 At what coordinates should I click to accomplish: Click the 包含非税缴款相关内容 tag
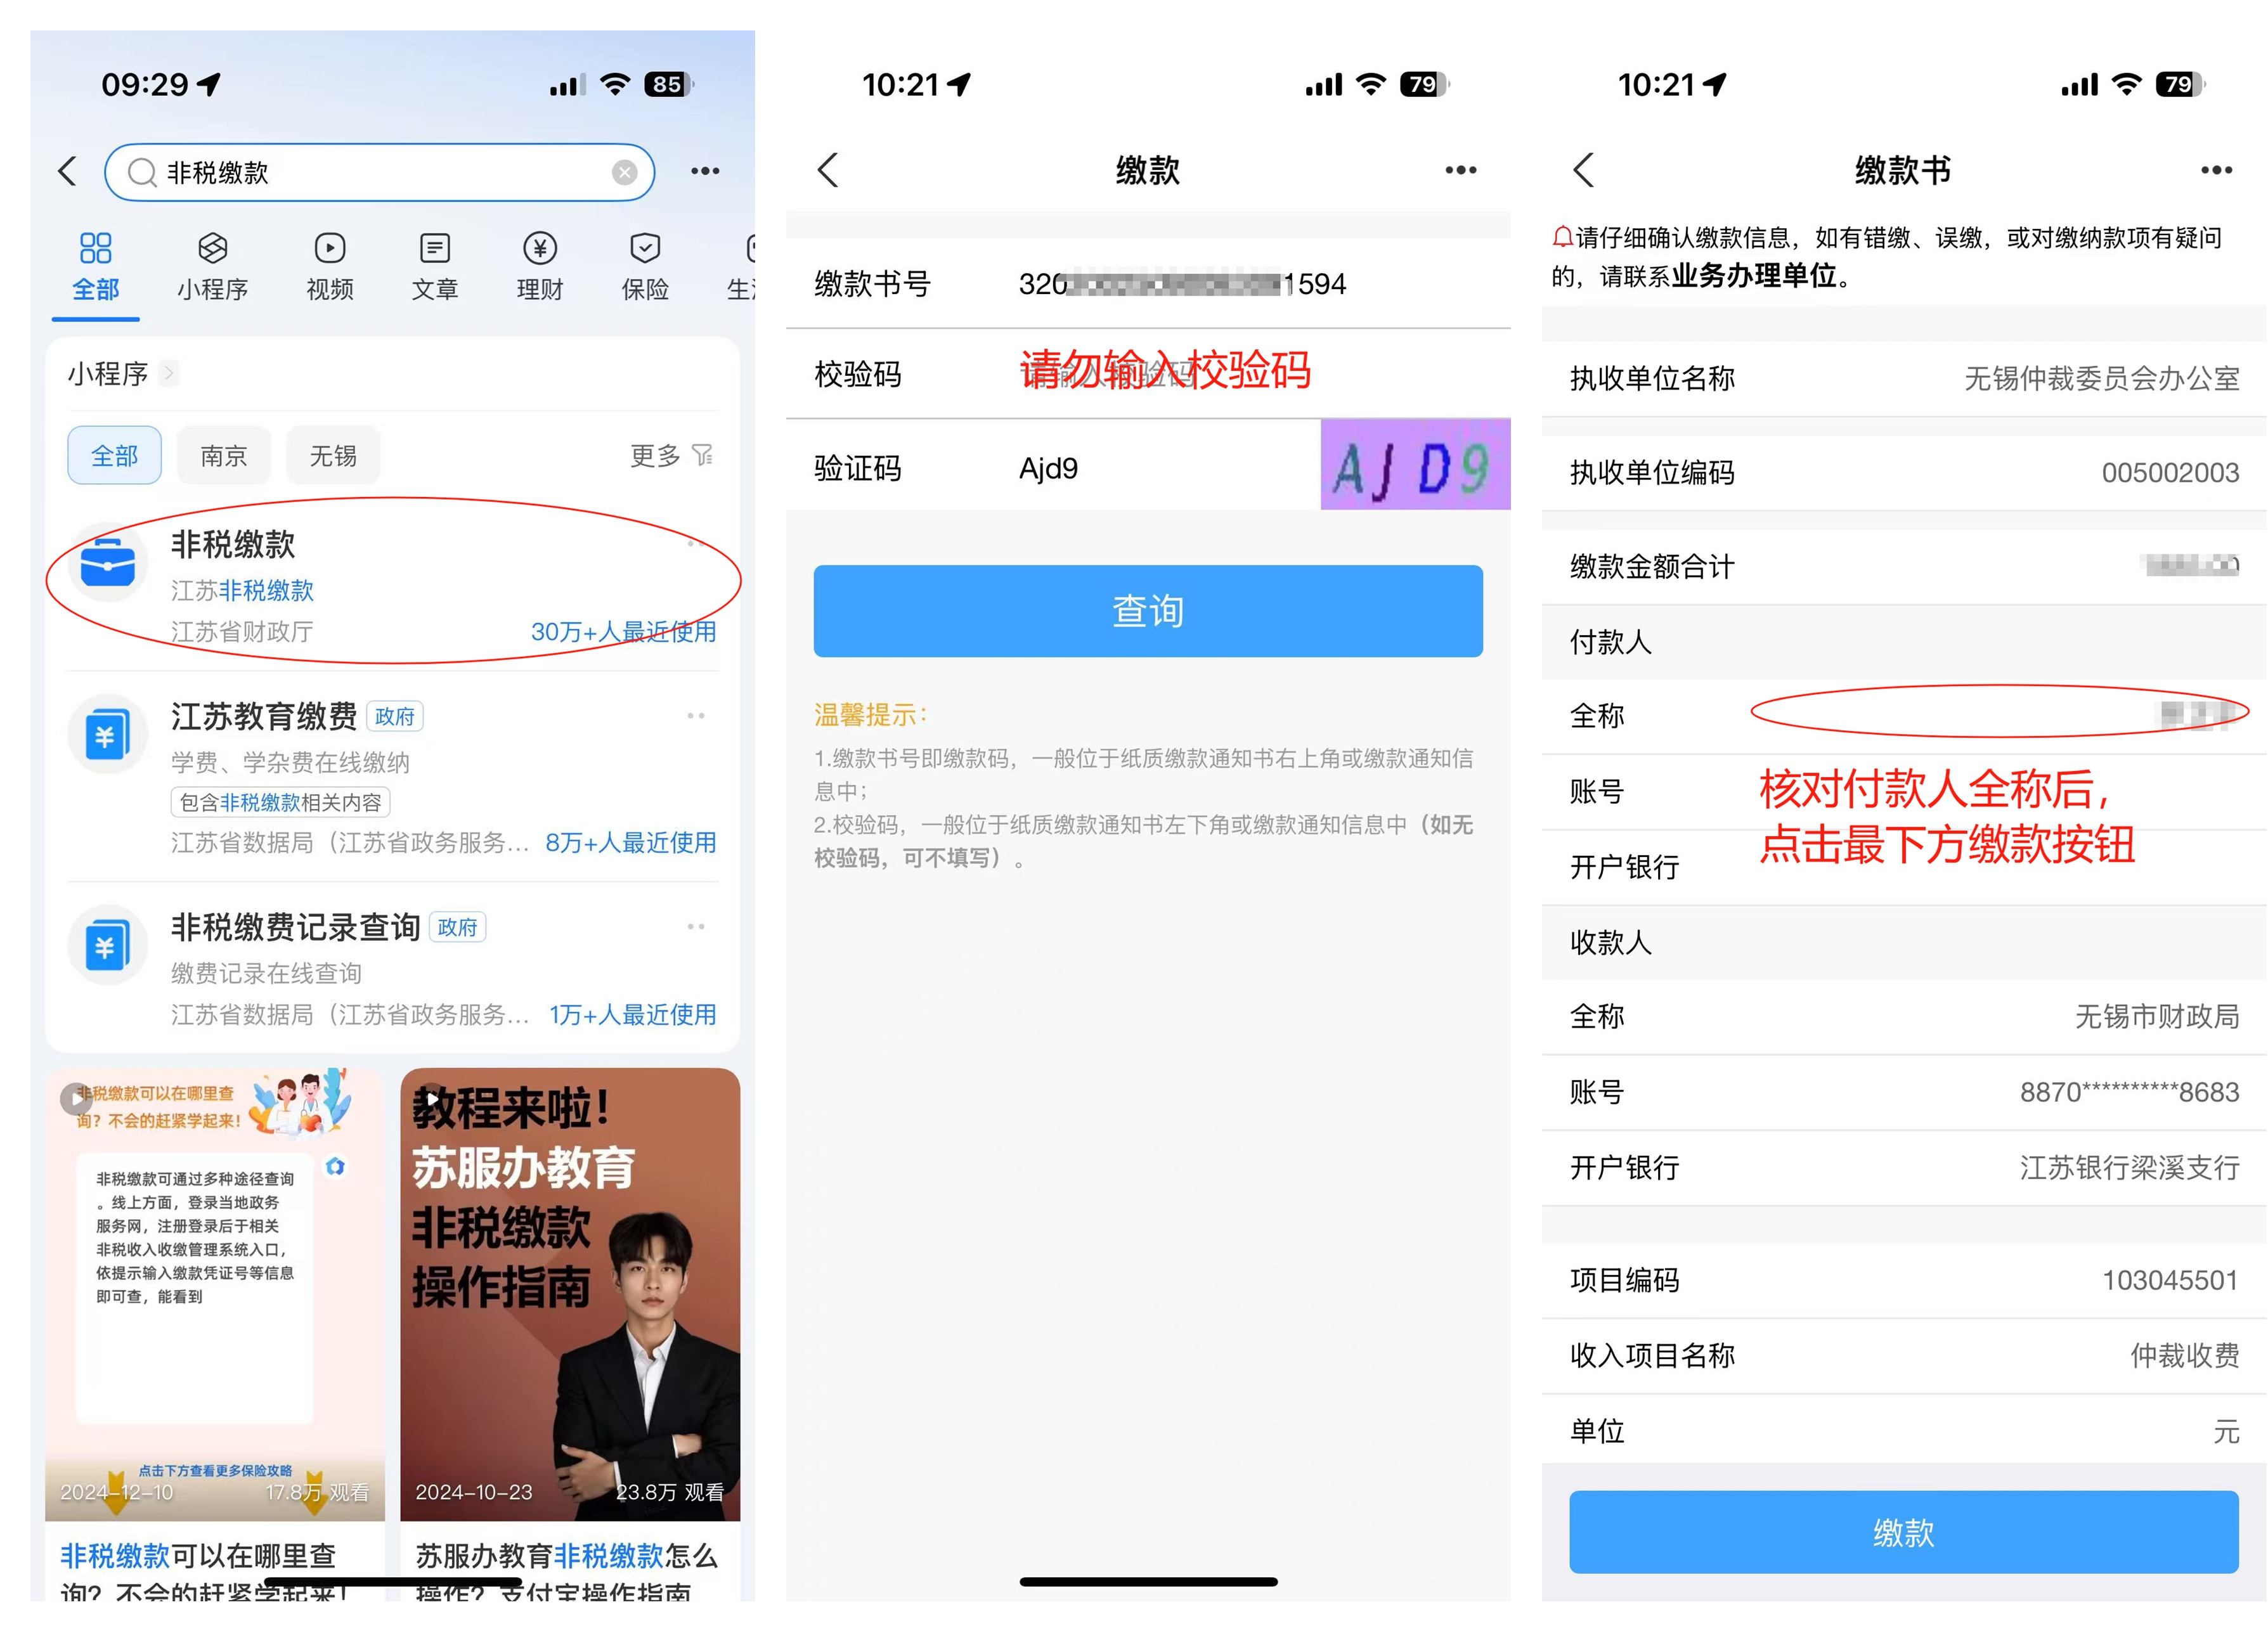click(280, 802)
